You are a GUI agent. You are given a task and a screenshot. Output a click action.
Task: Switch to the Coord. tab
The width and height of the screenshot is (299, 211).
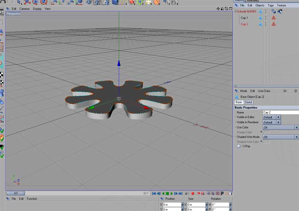tap(248, 102)
